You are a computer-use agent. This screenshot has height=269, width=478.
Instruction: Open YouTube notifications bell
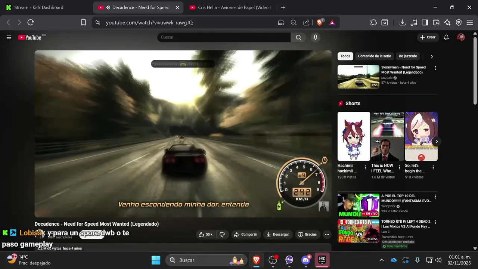(x=446, y=37)
